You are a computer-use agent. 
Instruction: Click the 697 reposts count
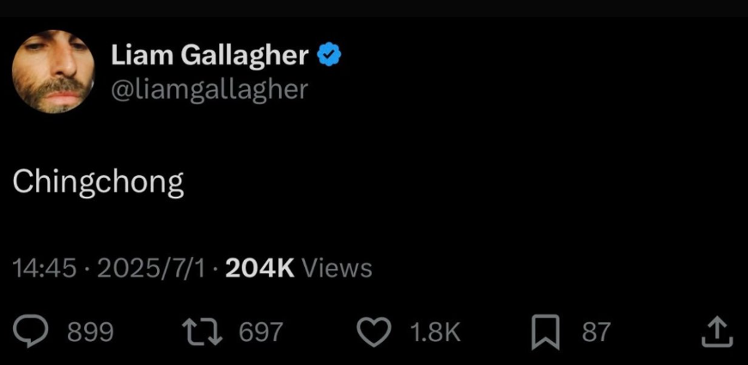pos(260,332)
